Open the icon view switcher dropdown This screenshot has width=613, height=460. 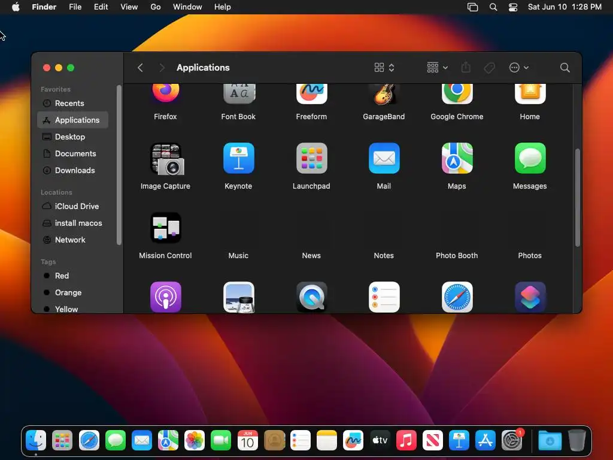click(x=384, y=68)
